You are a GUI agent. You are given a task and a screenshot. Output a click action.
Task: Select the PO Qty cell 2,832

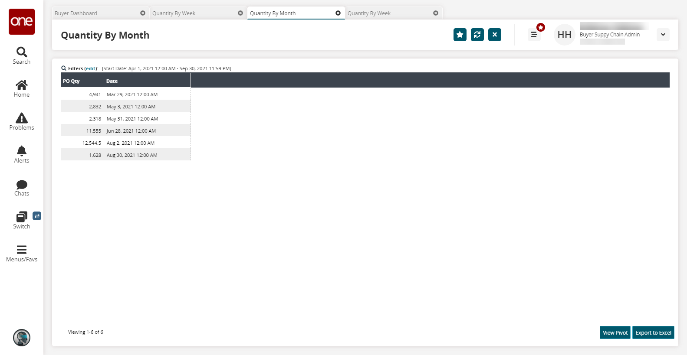pos(82,107)
